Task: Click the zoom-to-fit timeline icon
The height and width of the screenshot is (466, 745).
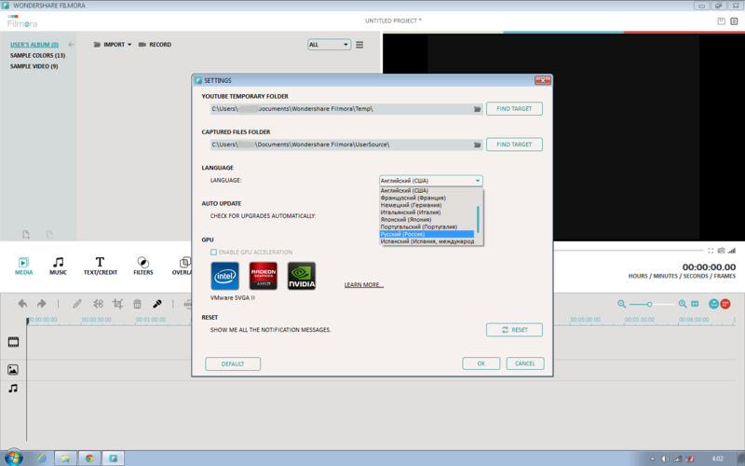Action: coord(695,304)
